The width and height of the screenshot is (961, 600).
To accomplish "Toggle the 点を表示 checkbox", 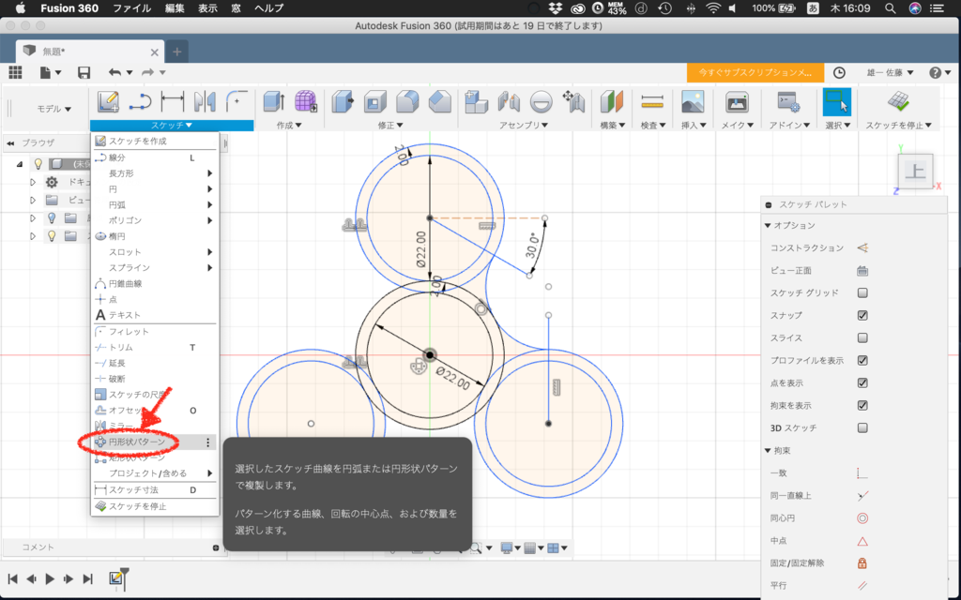I will 862,382.
